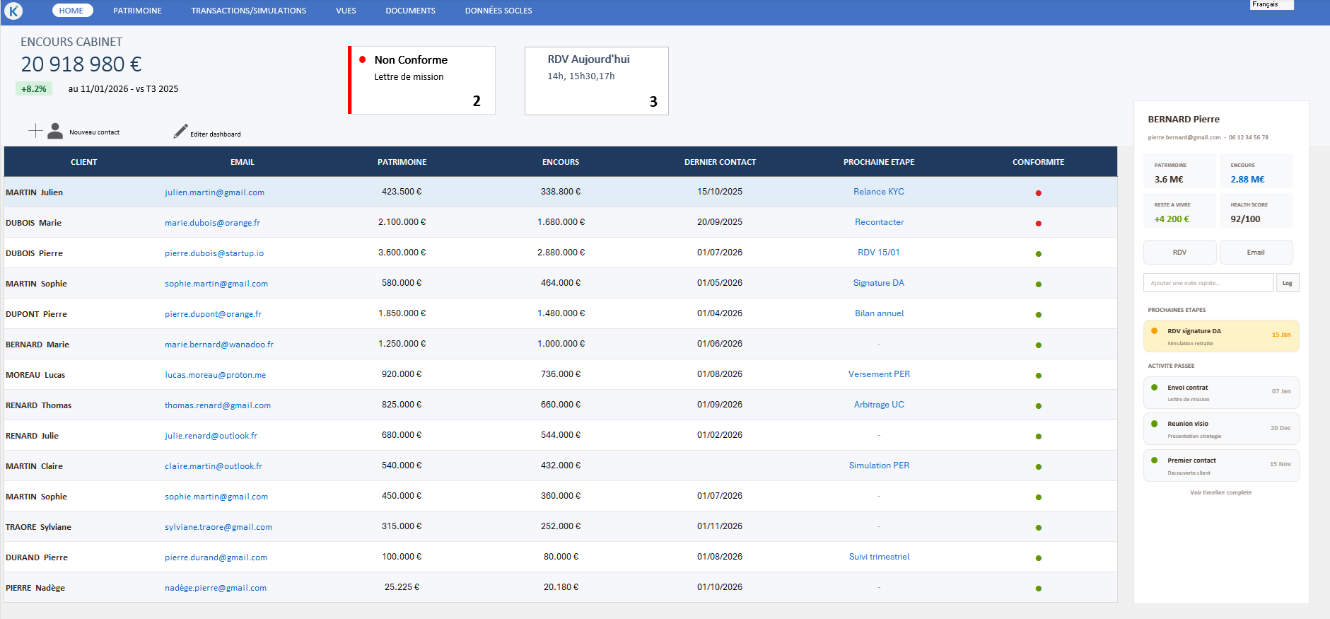This screenshot has height=619, width=1330.
Task: Sort by DERNIER CONTACT column header
Action: (720, 162)
